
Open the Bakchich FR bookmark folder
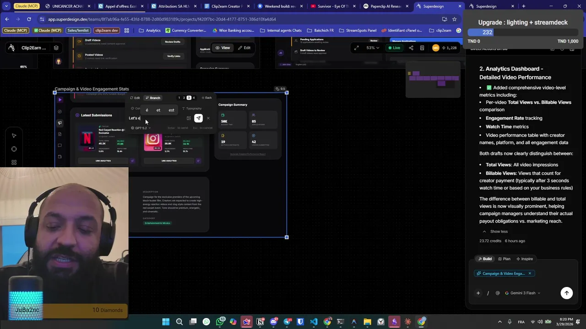pyautogui.click(x=320, y=31)
